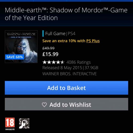Click the £15.99 sale price
This screenshot has height=133, width=133.
point(50,54)
